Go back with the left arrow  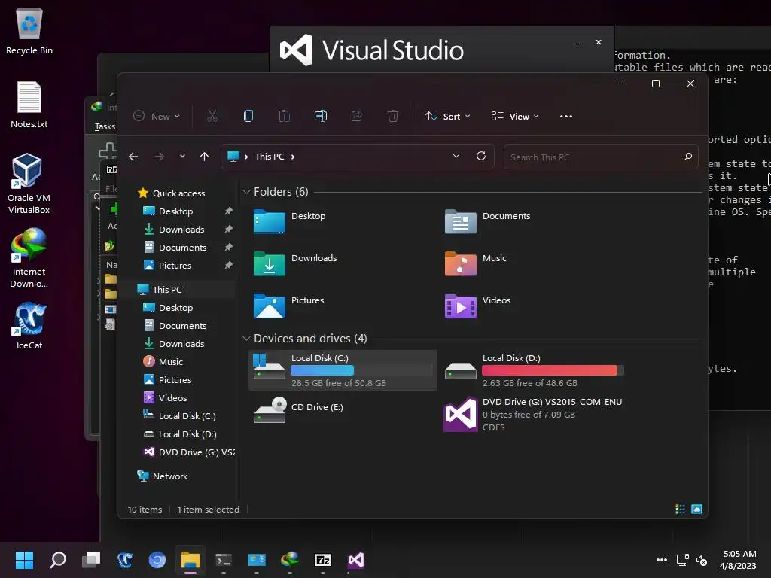coord(133,157)
